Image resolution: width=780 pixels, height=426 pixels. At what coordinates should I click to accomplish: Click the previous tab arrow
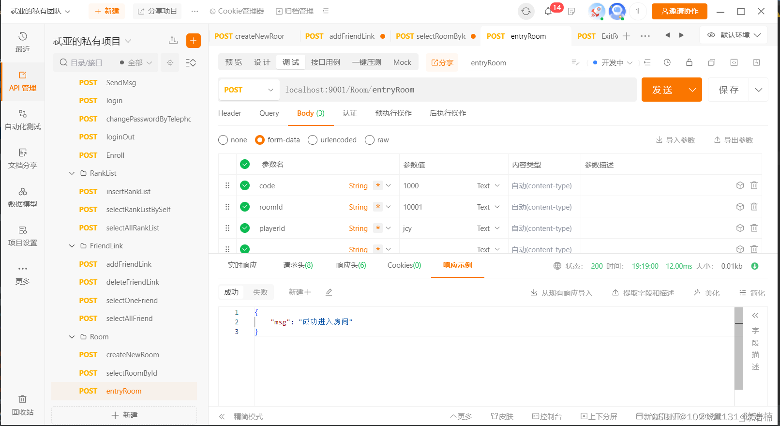(668, 35)
